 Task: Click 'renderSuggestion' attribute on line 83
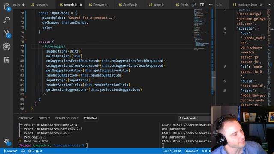62,75
